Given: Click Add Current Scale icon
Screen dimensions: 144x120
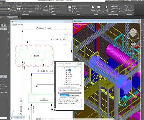Looking at the screenshot, I should click(107, 9).
